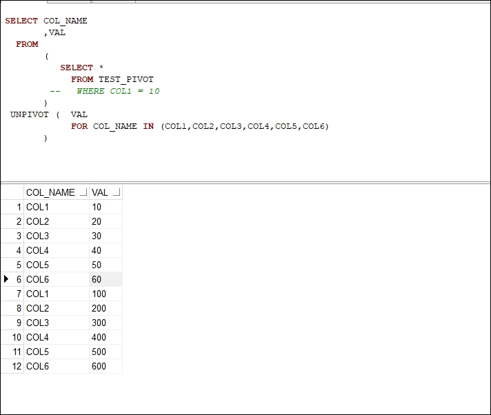Click ,VAL on the second query line

point(54,32)
